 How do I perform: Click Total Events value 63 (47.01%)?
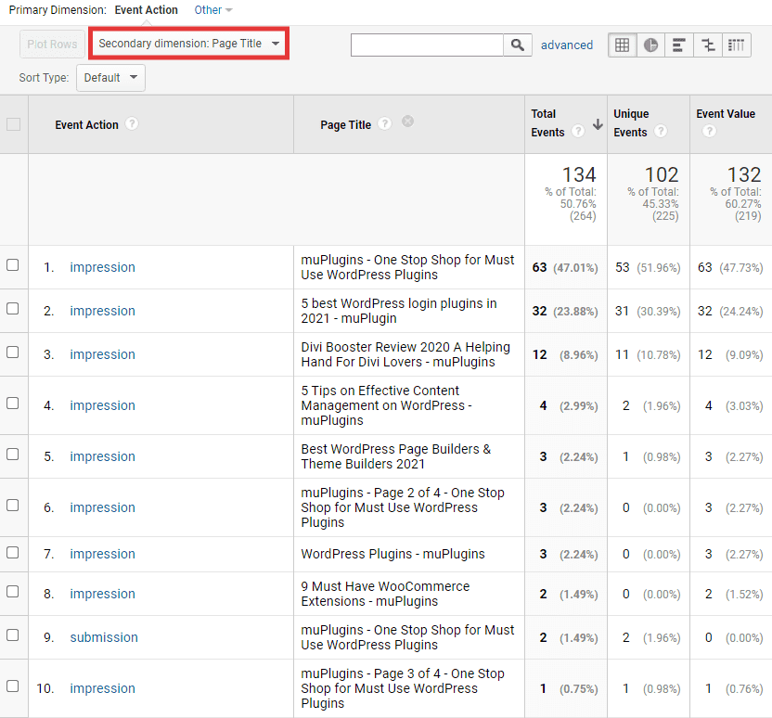(x=565, y=267)
